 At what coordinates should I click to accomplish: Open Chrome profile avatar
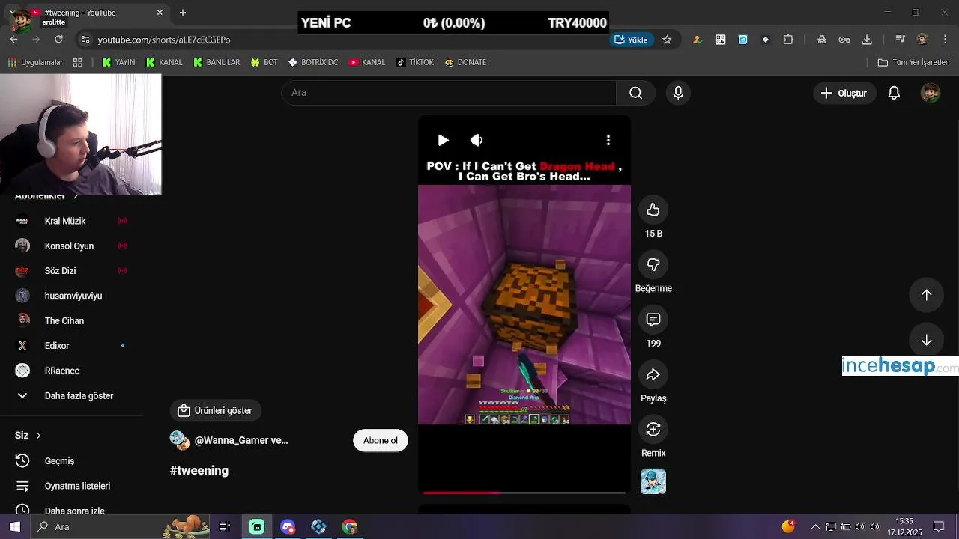point(922,40)
